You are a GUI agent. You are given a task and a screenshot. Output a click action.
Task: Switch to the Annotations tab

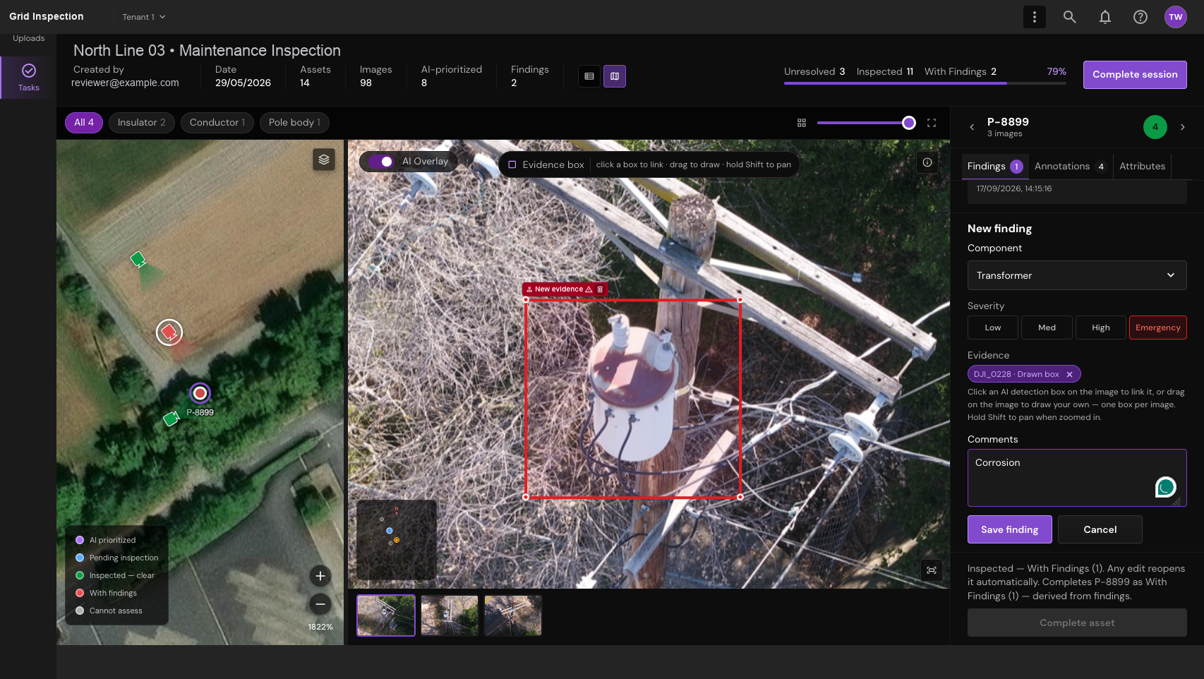pyautogui.click(x=1071, y=167)
